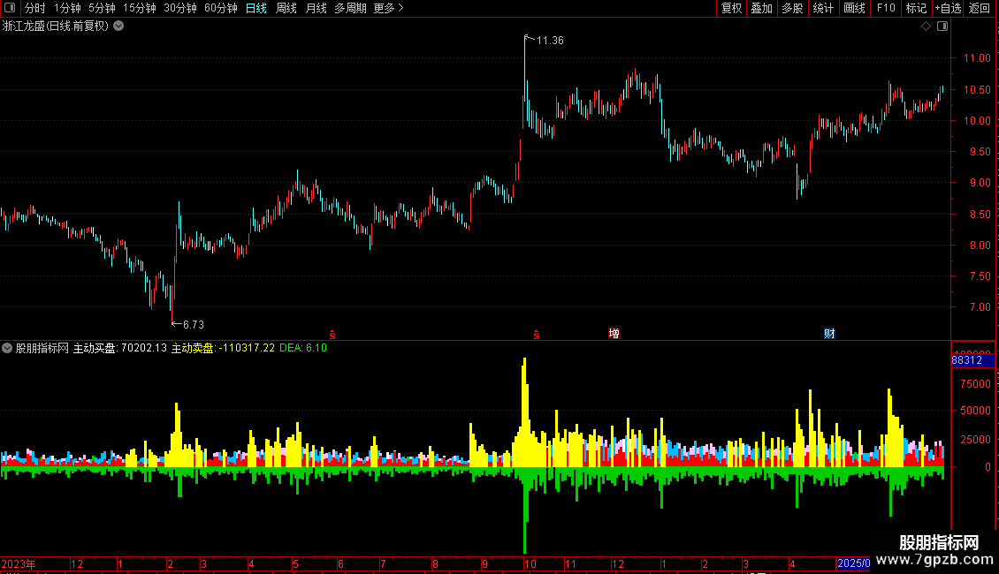Click the 叠加 overlay button
Viewport: 999px width, 574px height.
click(x=761, y=8)
